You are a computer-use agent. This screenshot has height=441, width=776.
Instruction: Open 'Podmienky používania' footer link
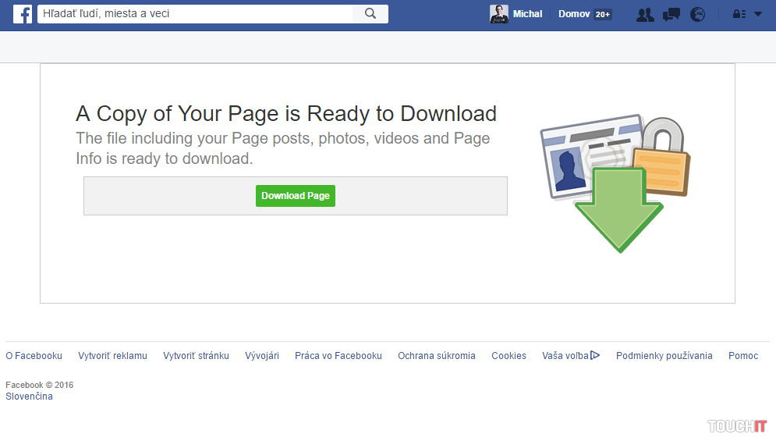[664, 356]
